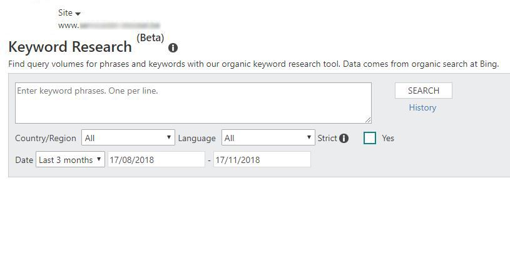Expand the Last 3 months date range dropdown
This screenshot has height=256, width=510.
pyautogui.click(x=70, y=159)
